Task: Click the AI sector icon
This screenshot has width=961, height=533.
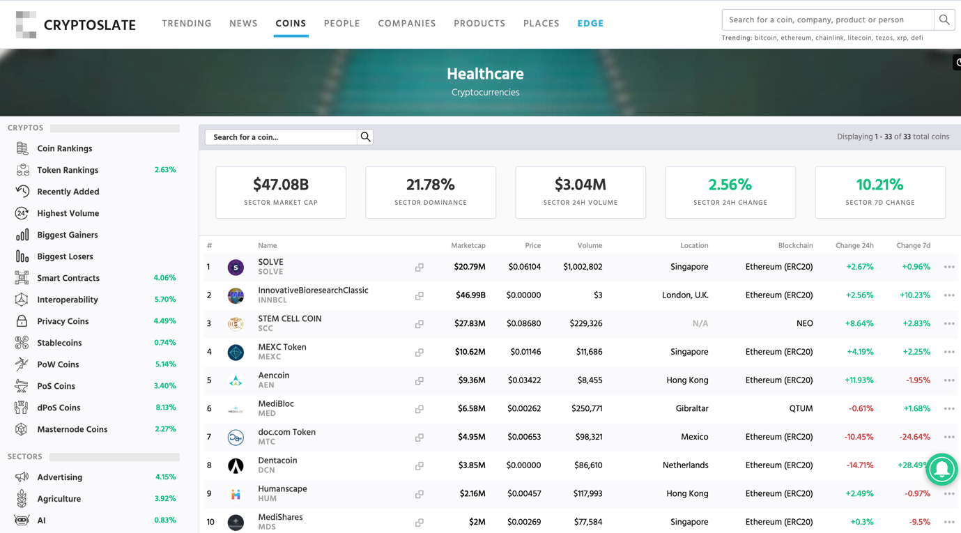Action: [22, 520]
